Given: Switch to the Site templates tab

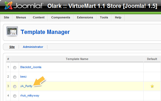Looking at the screenshot, I should click(12, 47).
